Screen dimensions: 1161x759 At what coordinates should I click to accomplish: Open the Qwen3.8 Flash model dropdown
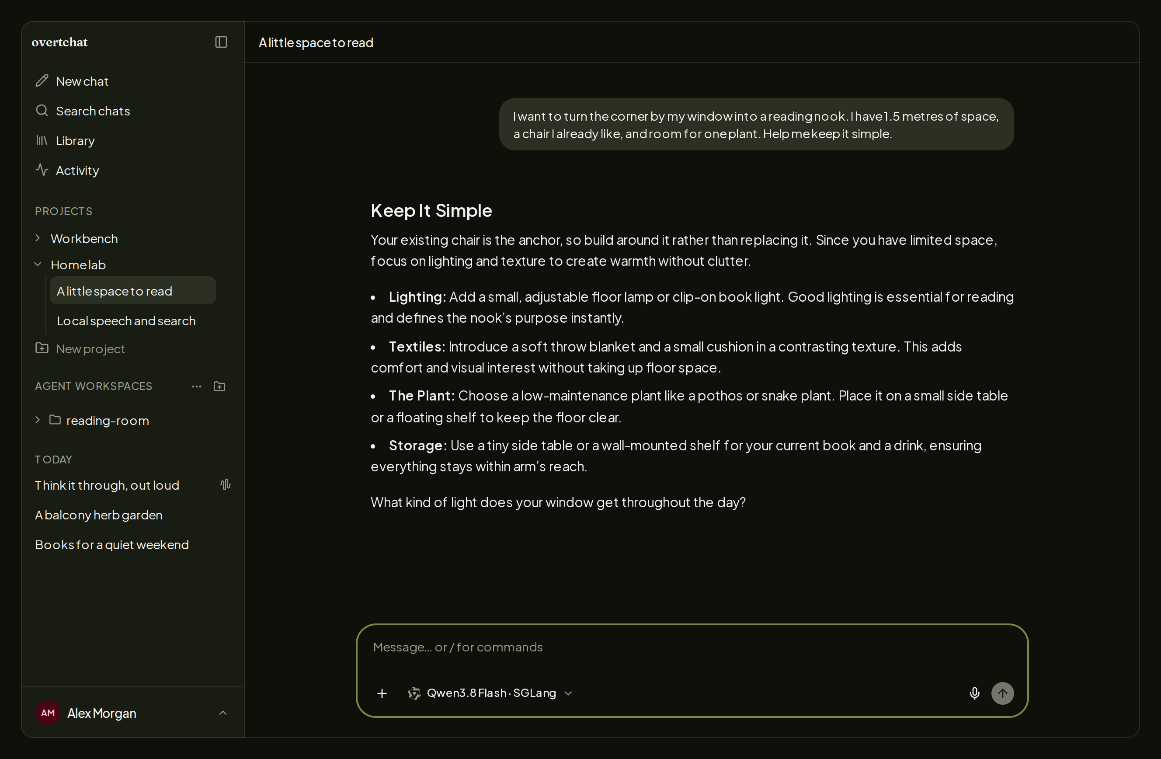(x=490, y=693)
